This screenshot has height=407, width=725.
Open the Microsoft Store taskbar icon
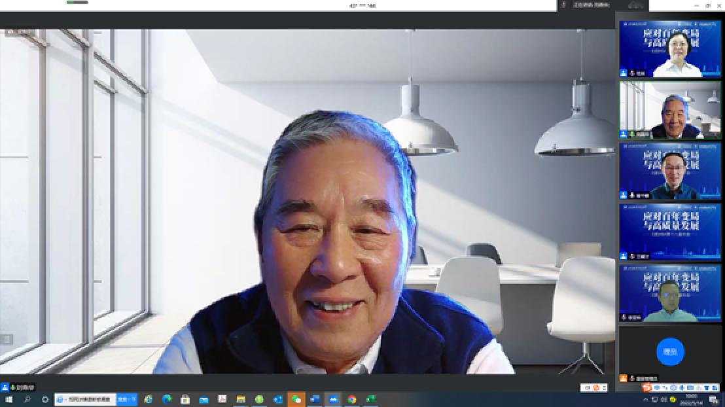click(x=185, y=399)
